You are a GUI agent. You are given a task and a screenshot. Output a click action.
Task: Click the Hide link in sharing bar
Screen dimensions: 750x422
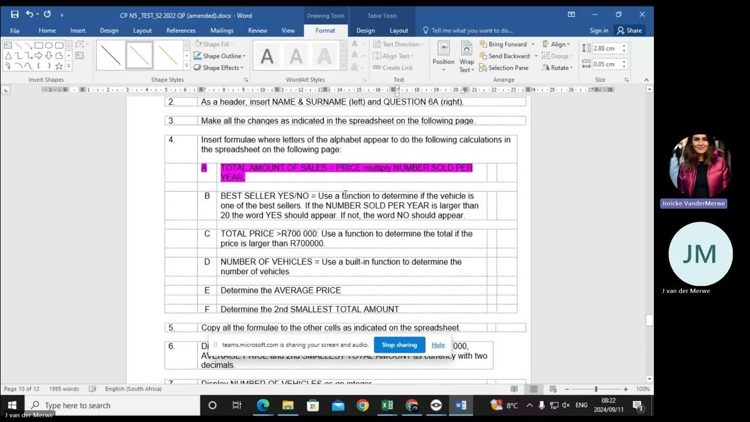[438, 345]
